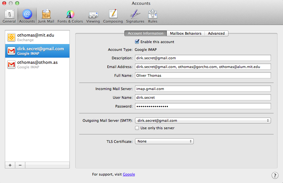
Task: Open the Signatures preferences pane
Action: coord(135,16)
